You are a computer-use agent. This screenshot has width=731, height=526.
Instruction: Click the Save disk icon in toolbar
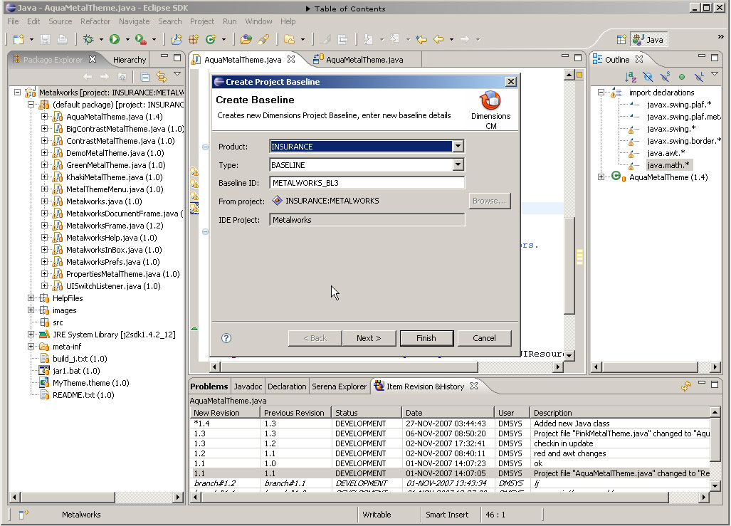tap(46, 40)
